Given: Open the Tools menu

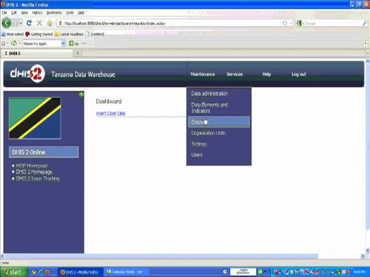Looking at the screenshot, I should tap(69, 13).
